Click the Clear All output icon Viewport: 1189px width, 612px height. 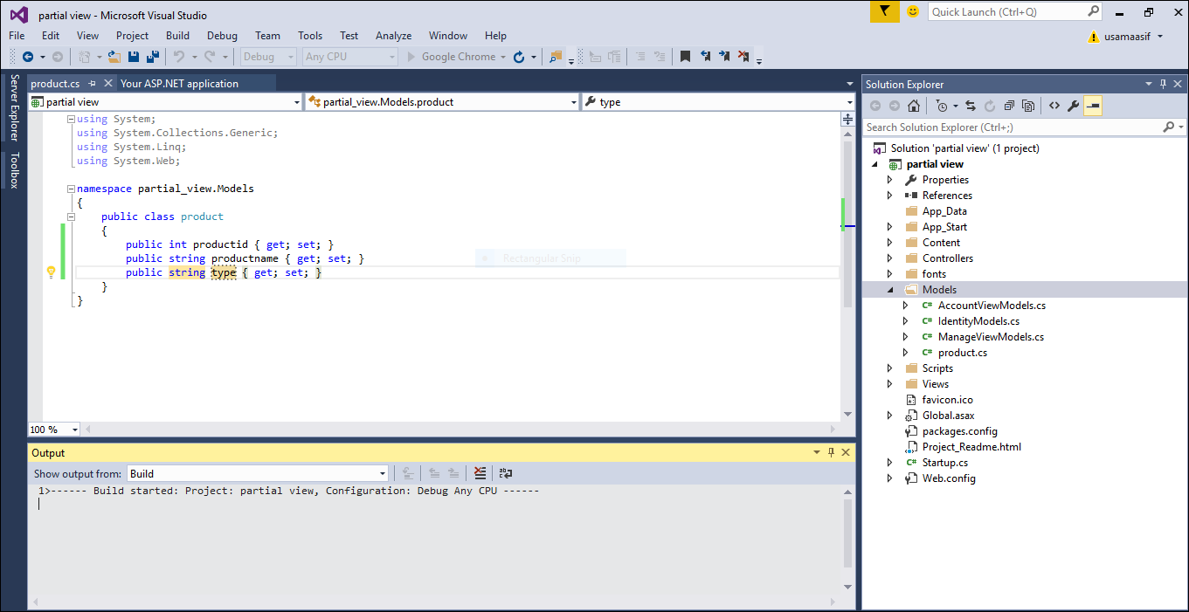point(480,473)
